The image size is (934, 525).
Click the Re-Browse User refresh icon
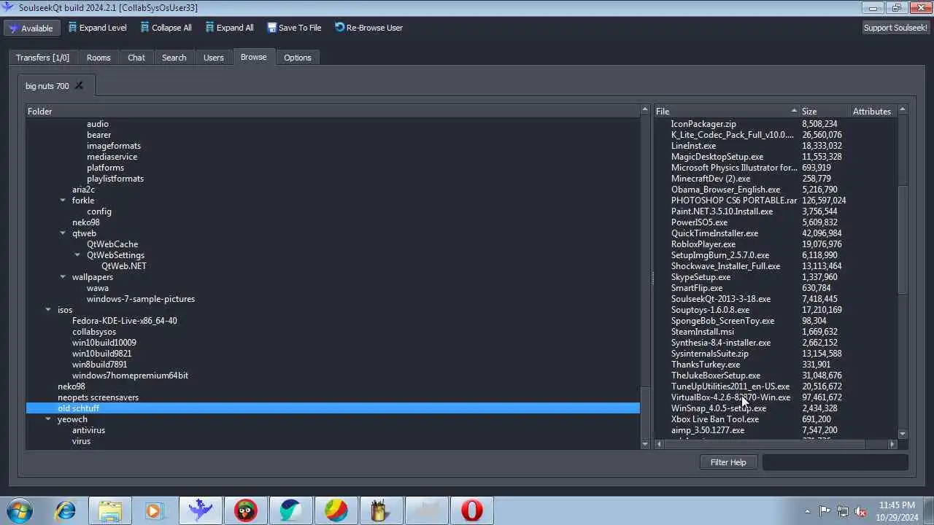point(340,28)
